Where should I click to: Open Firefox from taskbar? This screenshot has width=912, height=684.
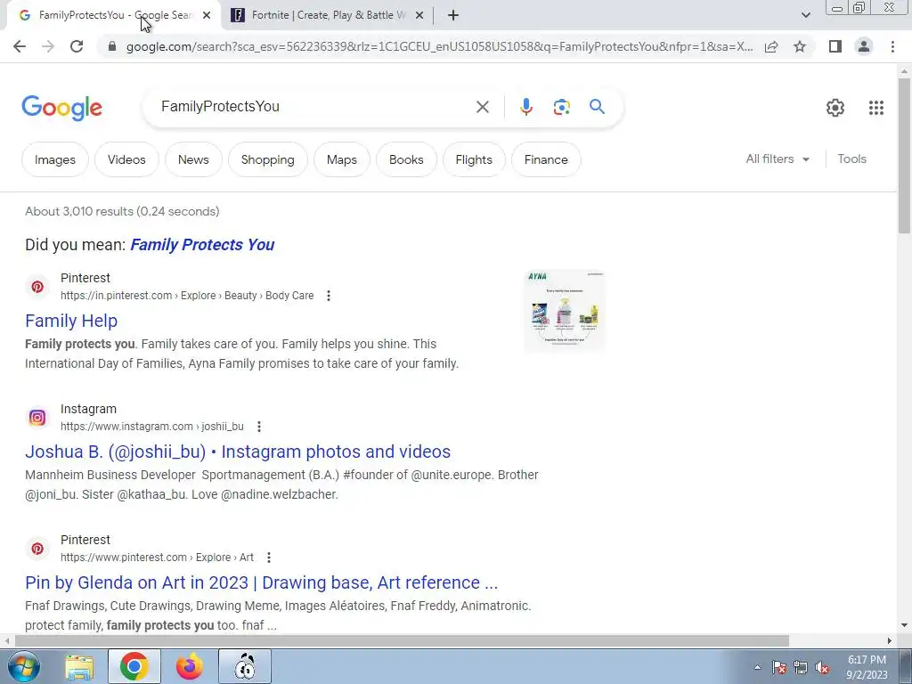(x=190, y=666)
